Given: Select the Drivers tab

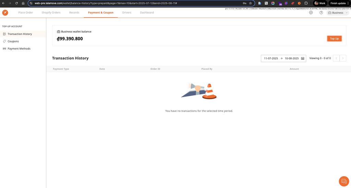Looking at the screenshot, I should (126, 13).
